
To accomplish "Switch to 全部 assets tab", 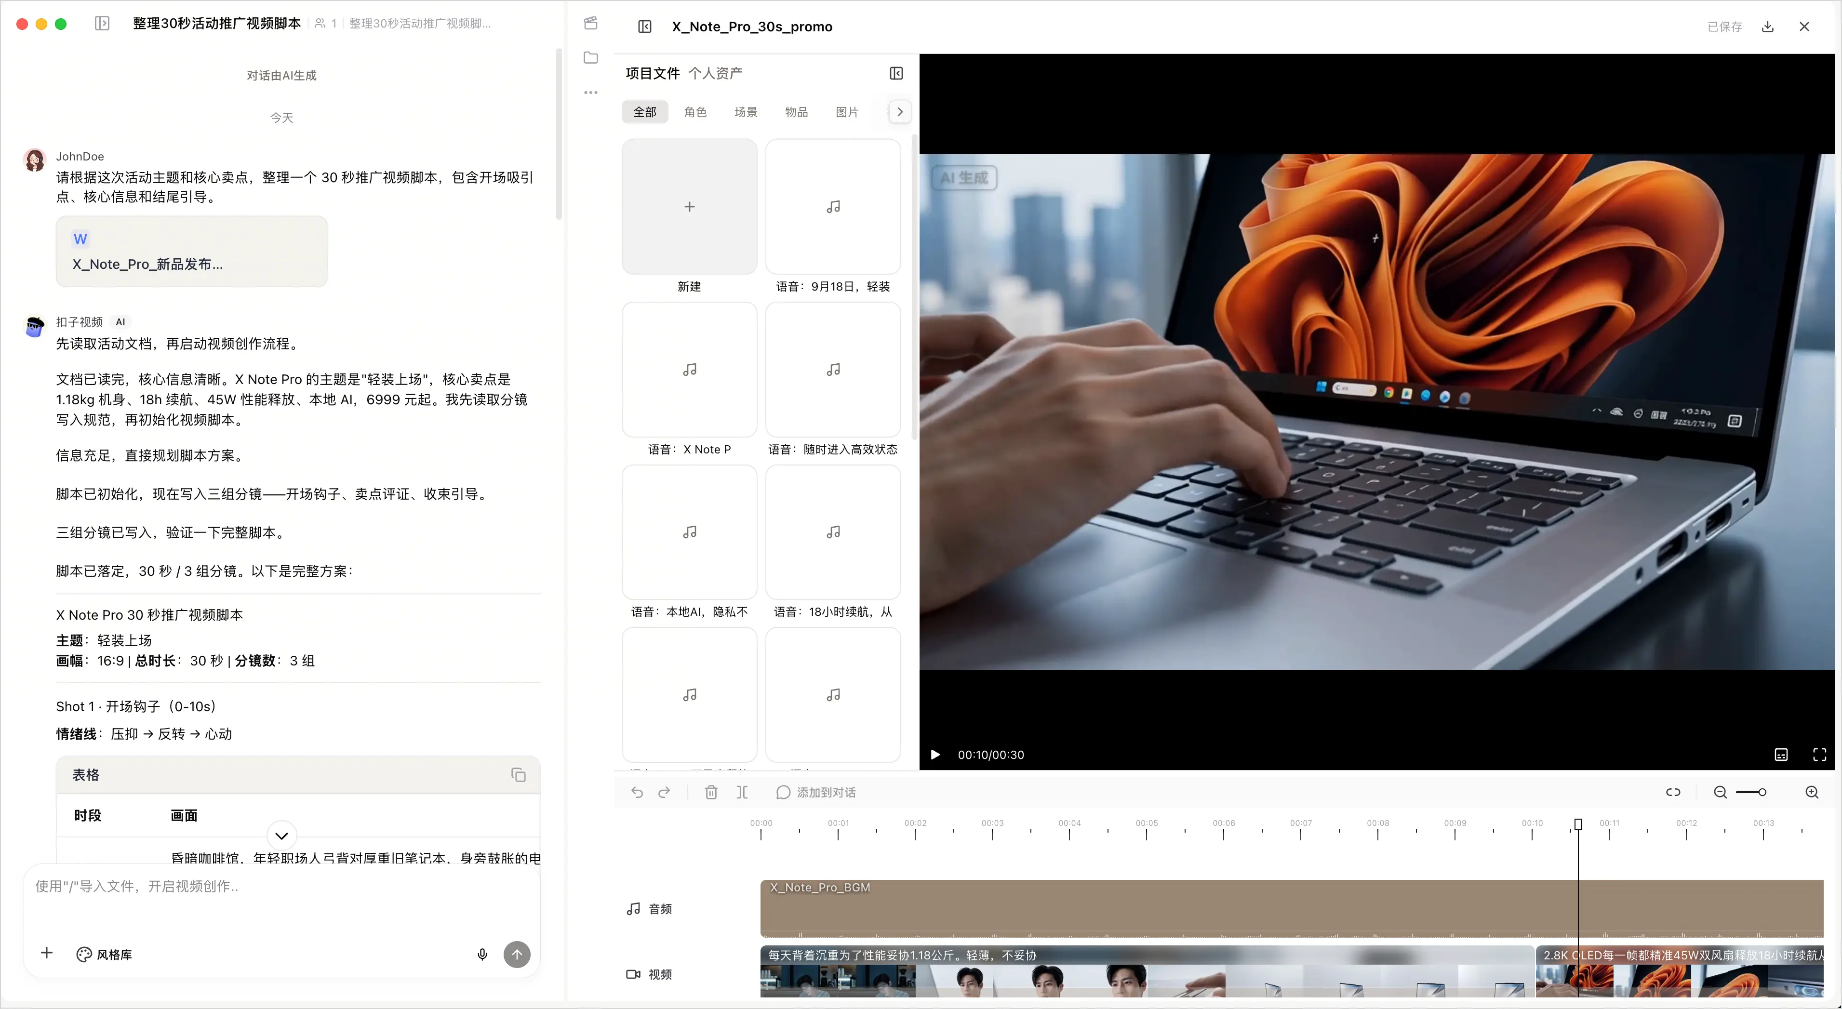I will [x=645, y=112].
